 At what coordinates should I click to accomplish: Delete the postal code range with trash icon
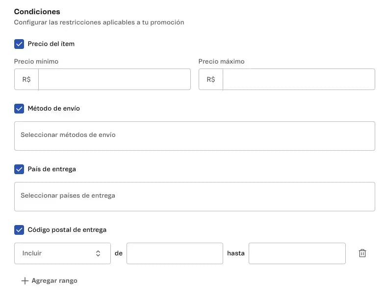point(362,253)
